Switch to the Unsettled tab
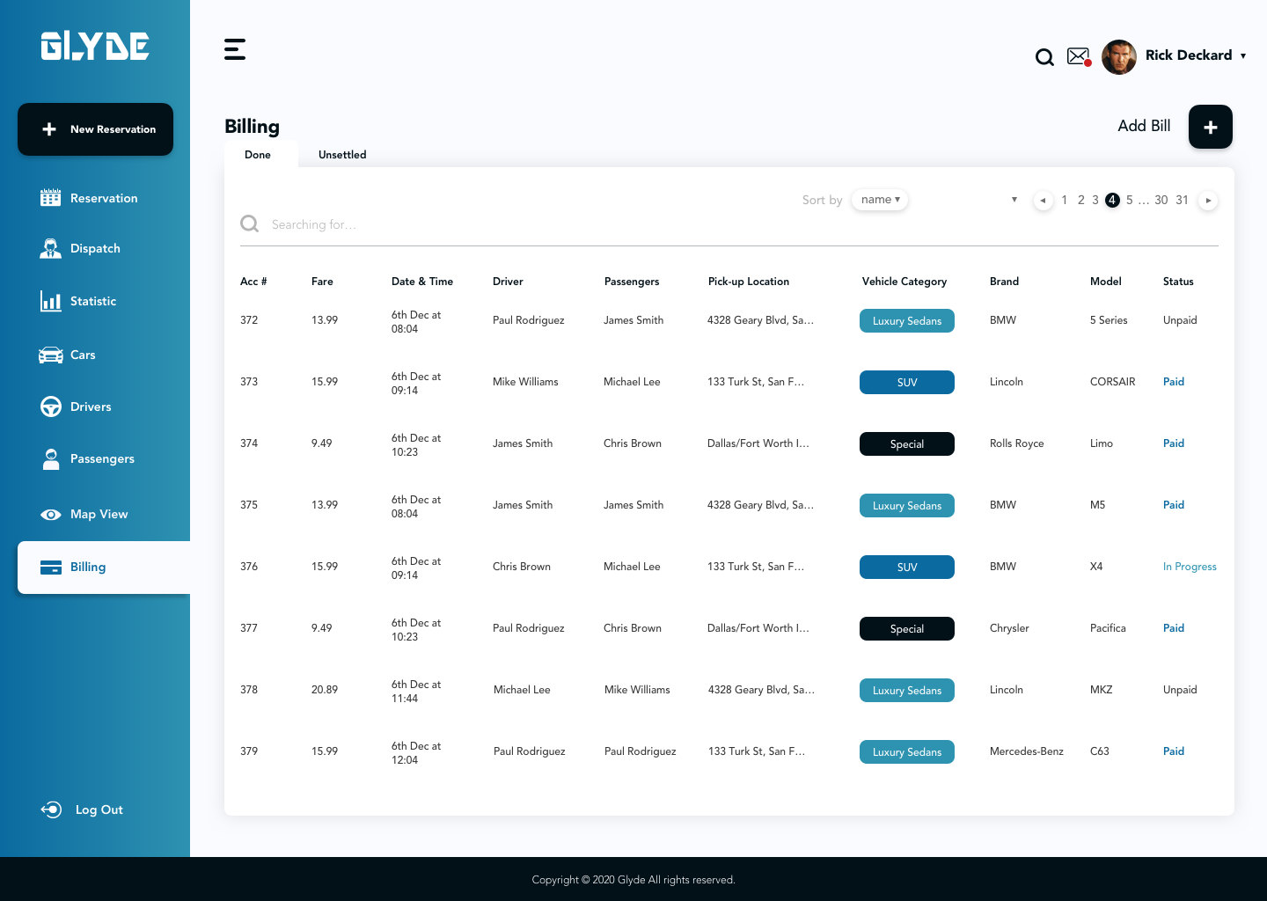Screen dimensions: 1267x901 pyautogui.click(x=342, y=155)
